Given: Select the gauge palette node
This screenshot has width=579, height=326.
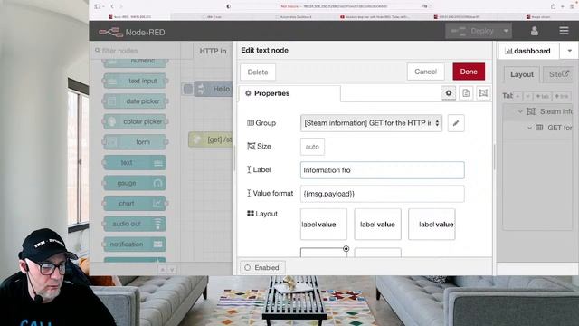Looking at the screenshot, I should (135, 183).
